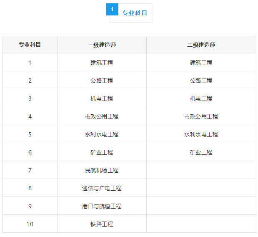Click row number 10 in first column

coord(30,224)
